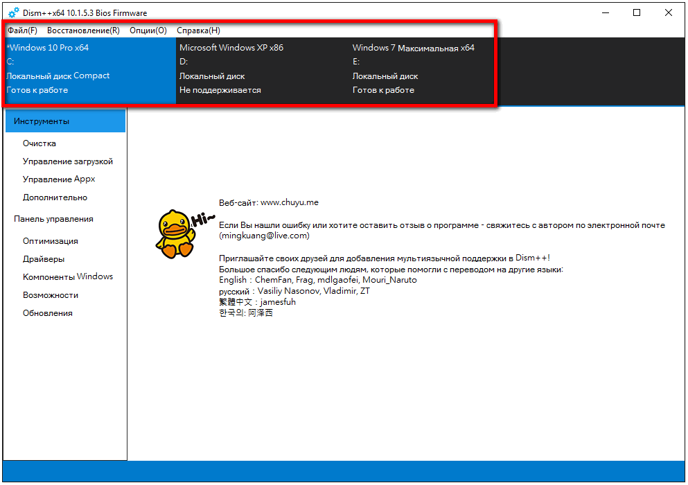
Task: Select Дополнительно in the sidebar
Action: tap(55, 197)
